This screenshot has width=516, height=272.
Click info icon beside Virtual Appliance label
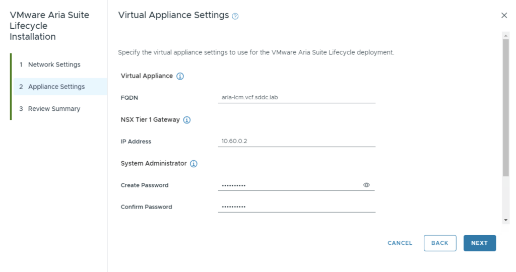tap(180, 76)
